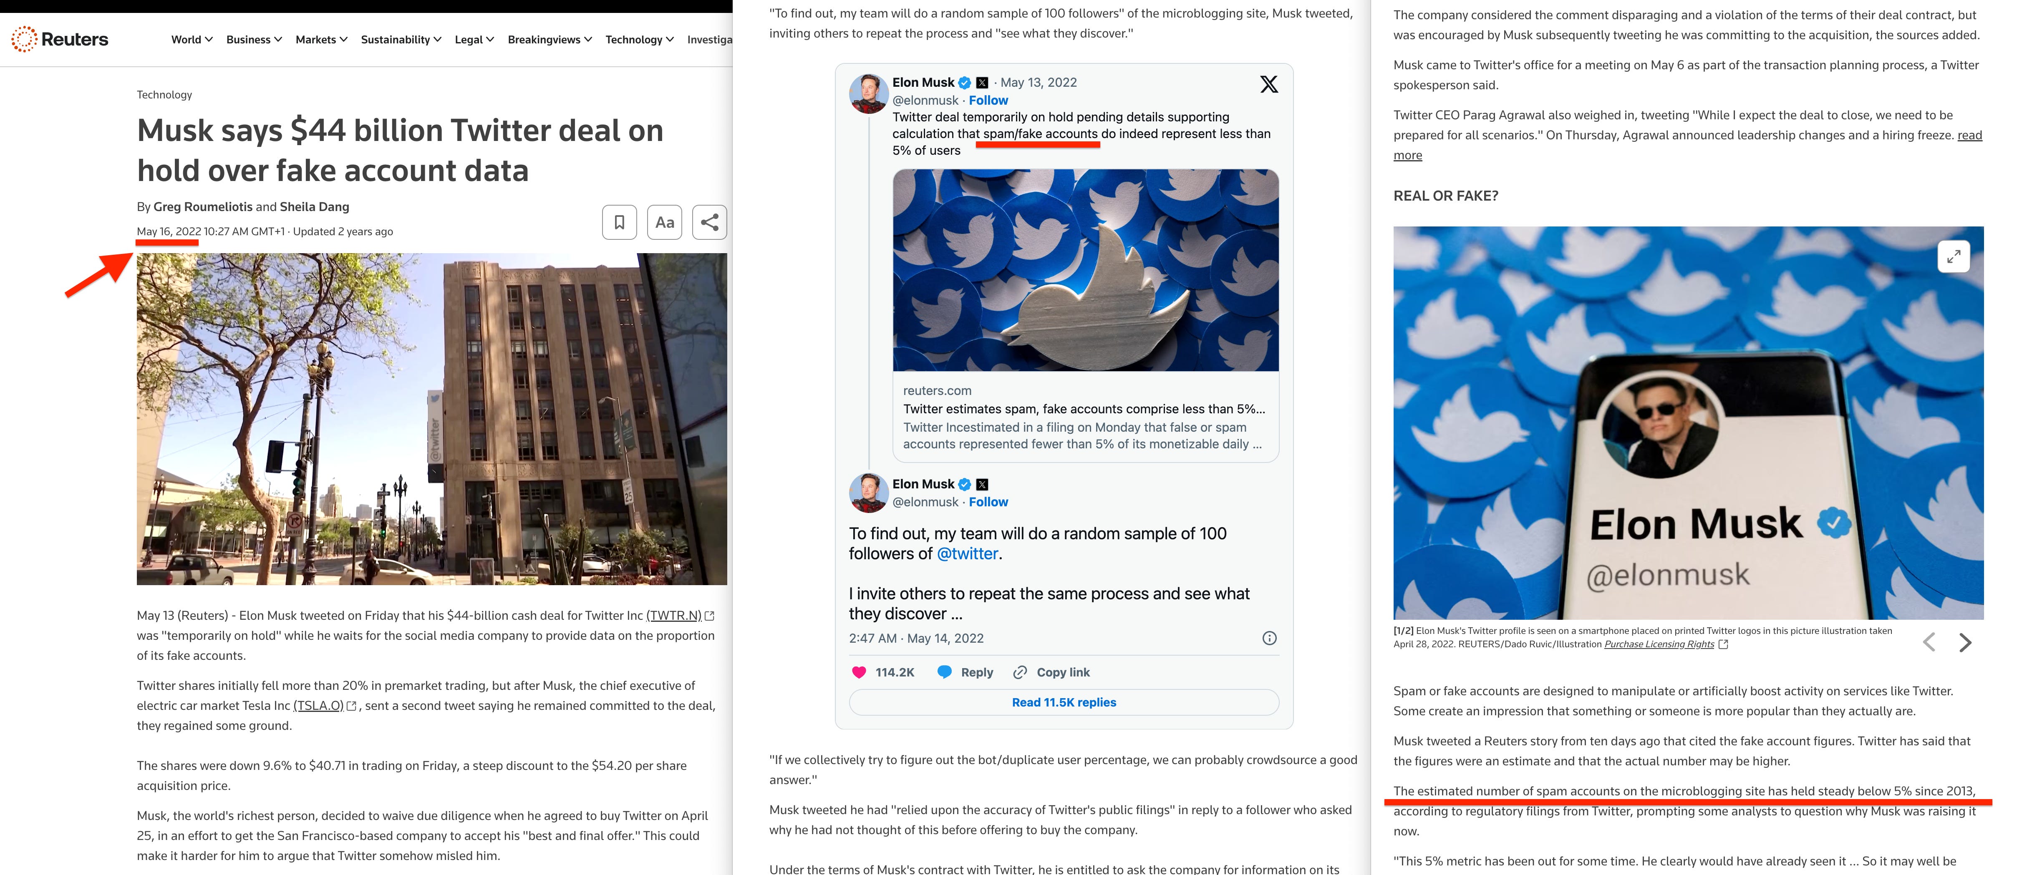Image resolution: width=2032 pixels, height=875 pixels.
Task: Click verified badge in May 13 tweet
Action: pos(964,83)
